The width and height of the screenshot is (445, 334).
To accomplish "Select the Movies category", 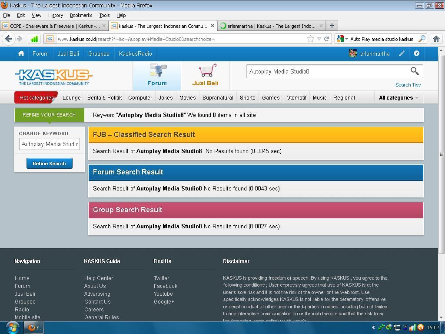I will pos(188,98).
